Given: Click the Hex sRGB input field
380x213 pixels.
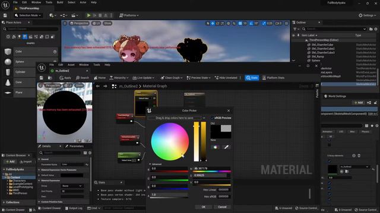Looking at the screenshot, I should (x=223, y=196).
